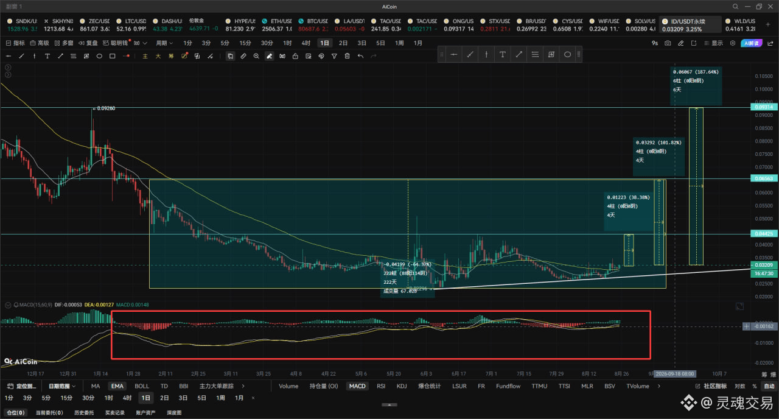Switch to the 历史委托 tab

click(84, 413)
